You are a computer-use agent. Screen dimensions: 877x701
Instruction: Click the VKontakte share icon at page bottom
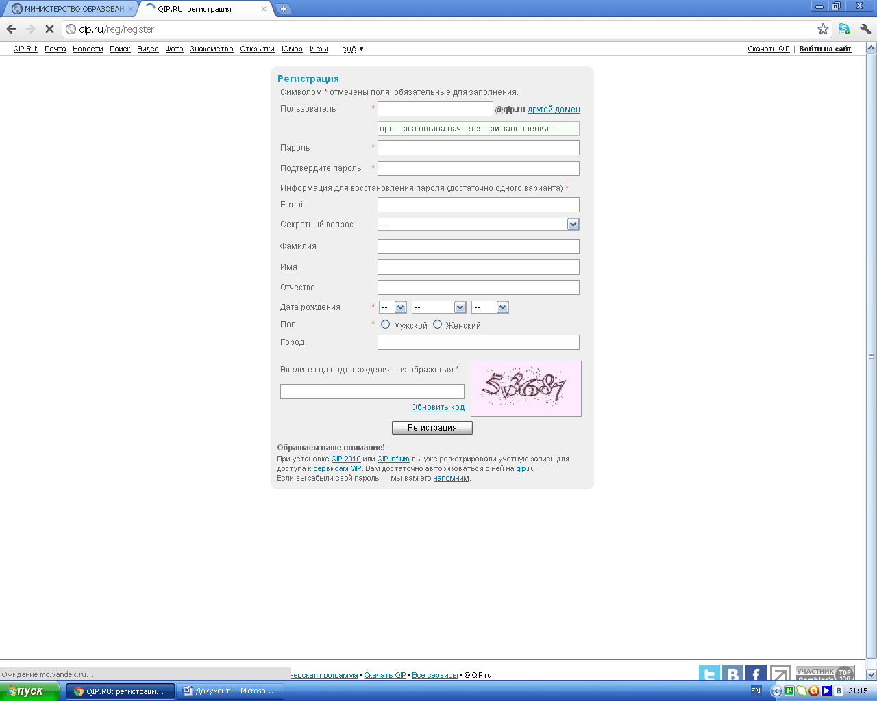click(x=732, y=674)
